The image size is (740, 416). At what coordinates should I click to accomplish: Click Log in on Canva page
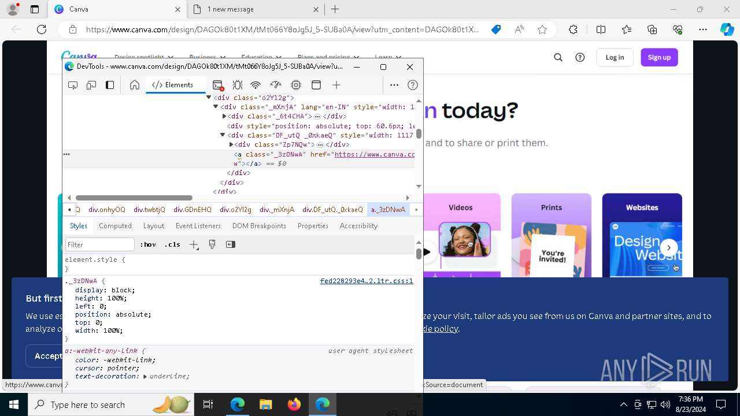pos(615,57)
